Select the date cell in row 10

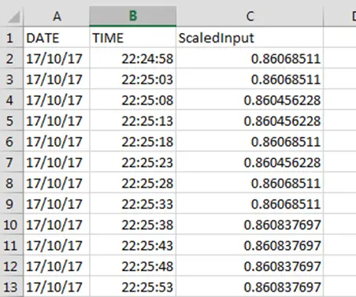57,225
